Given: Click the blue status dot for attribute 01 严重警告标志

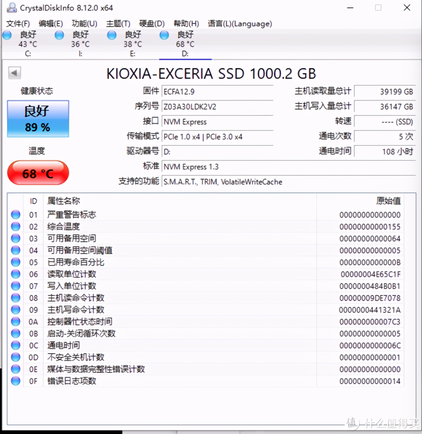Looking at the screenshot, I should point(15,214).
